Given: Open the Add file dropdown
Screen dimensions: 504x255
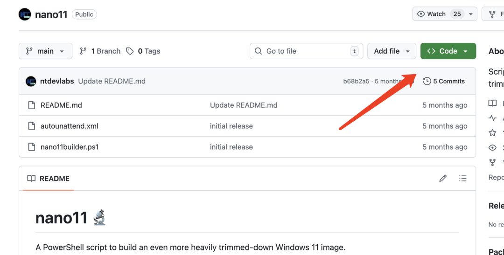Looking at the screenshot, I should [392, 51].
